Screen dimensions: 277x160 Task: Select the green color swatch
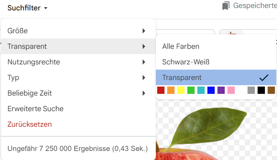coord(191,90)
